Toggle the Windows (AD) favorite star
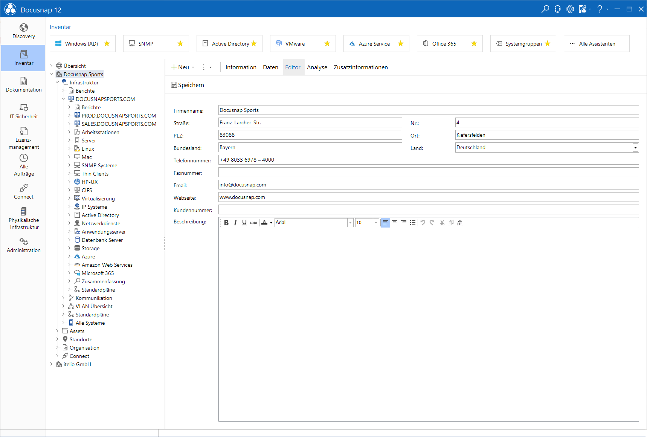Image resolution: width=647 pixels, height=437 pixels. 107,44
